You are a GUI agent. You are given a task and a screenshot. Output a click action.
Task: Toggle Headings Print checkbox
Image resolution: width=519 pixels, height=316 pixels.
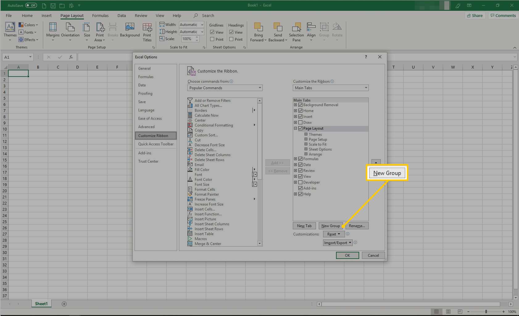231,39
